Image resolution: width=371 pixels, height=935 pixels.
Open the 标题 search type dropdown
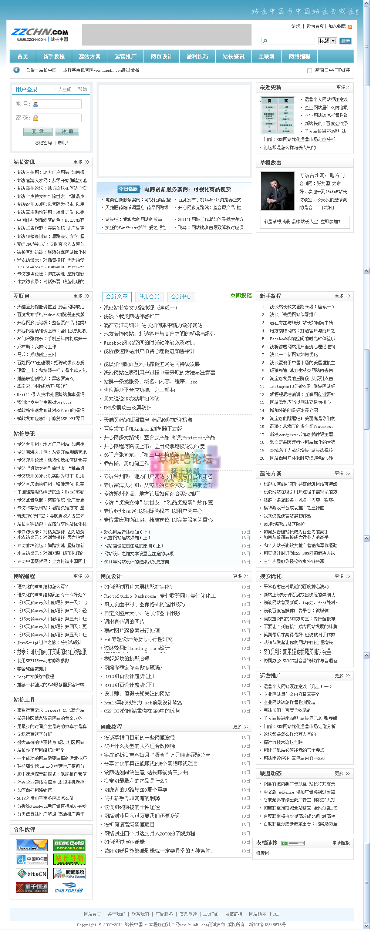(x=327, y=41)
